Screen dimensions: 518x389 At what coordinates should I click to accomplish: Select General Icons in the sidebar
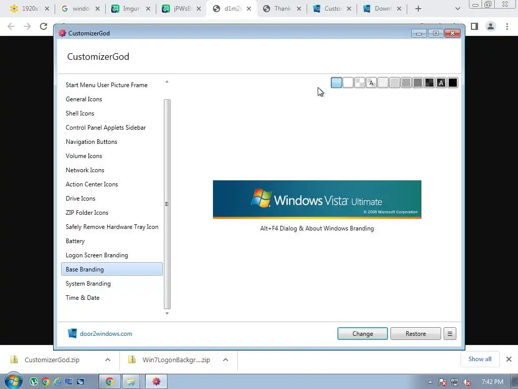point(112,99)
